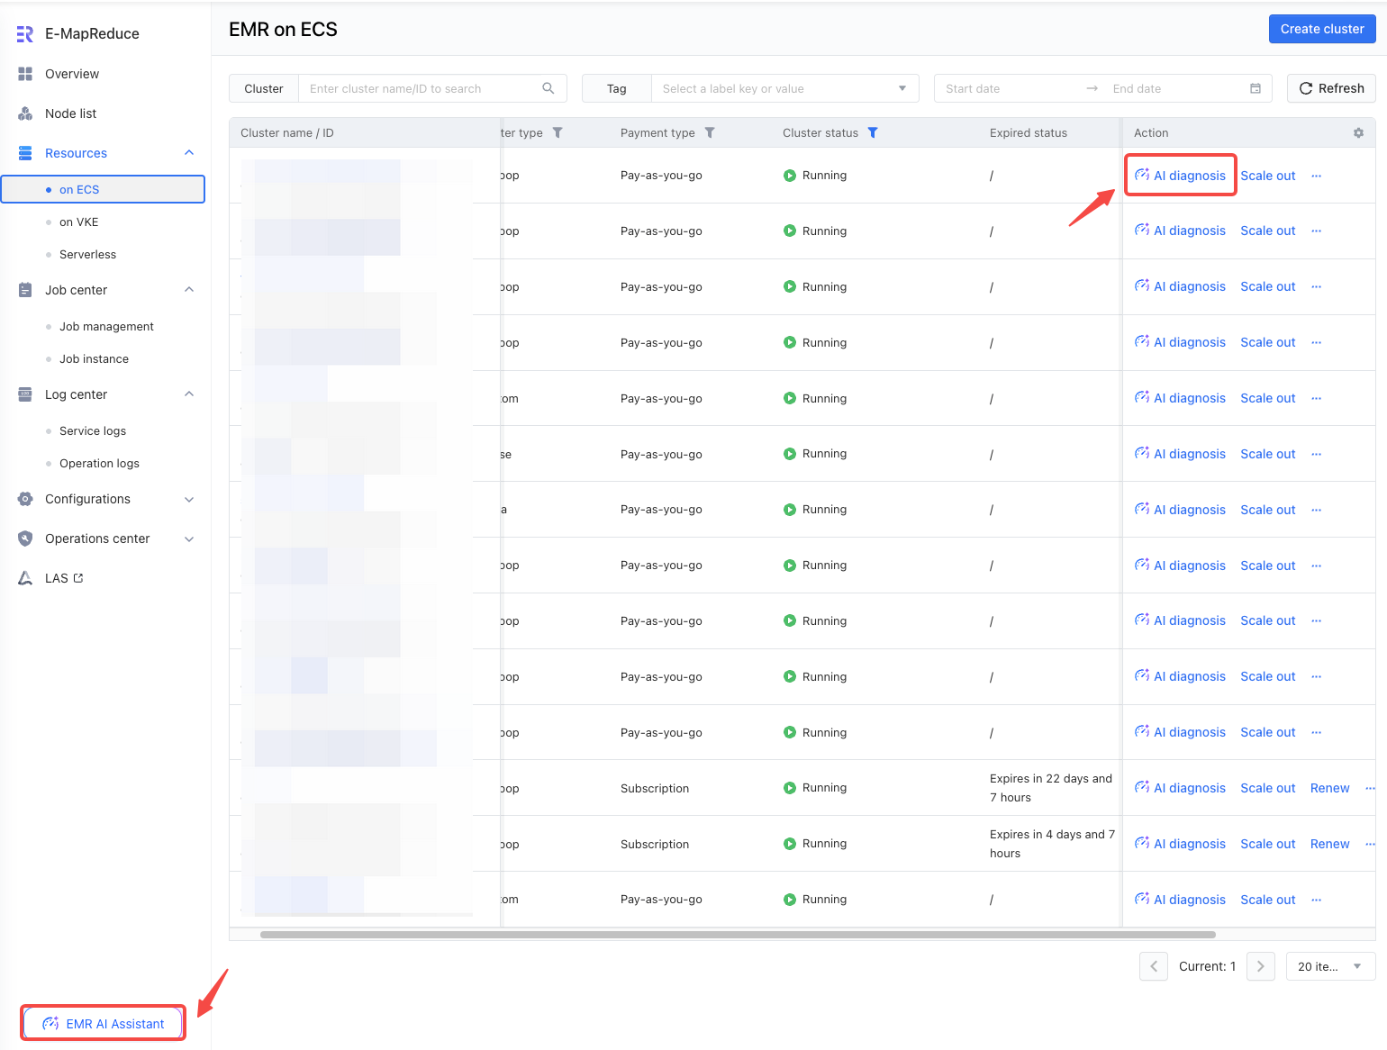Screen dimensions: 1387x1050
Task: Launch the EMR AI Assistant
Action: click(104, 1023)
